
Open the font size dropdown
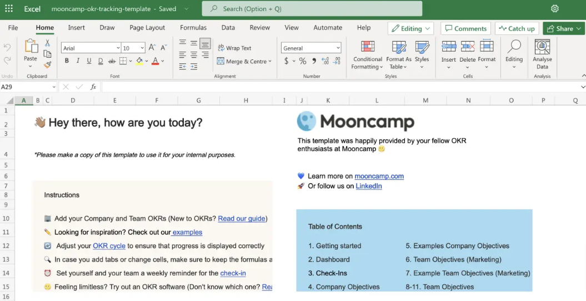coord(142,48)
